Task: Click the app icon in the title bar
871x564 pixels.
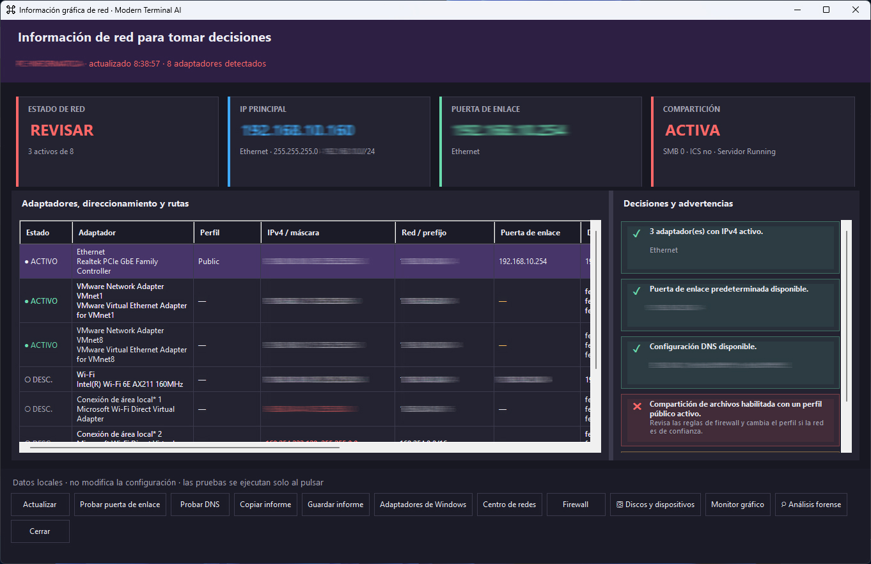Action: click(x=10, y=10)
